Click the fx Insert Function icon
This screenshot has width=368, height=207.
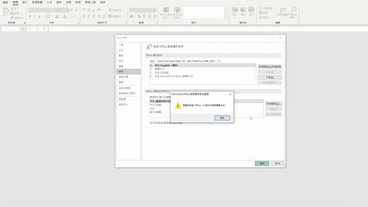pyautogui.click(x=44, y=29)
